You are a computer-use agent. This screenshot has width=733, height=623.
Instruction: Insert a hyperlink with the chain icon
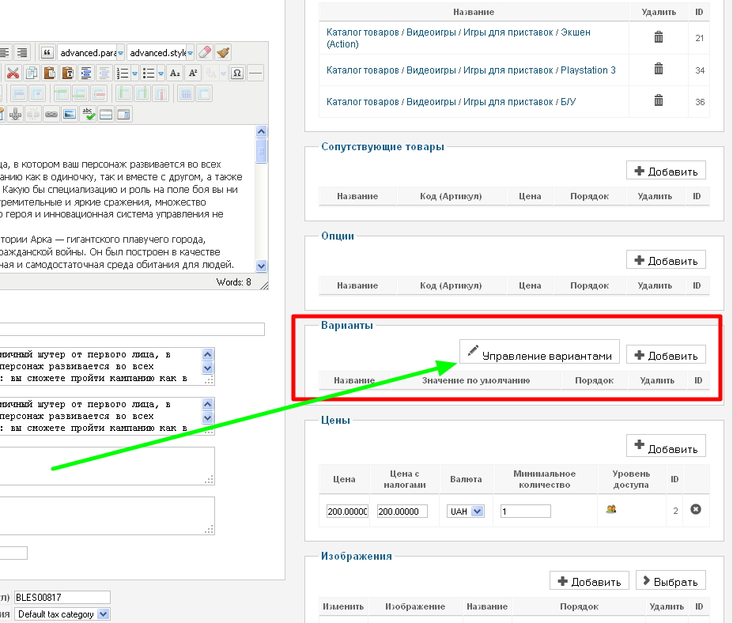(x=51, y=114)
